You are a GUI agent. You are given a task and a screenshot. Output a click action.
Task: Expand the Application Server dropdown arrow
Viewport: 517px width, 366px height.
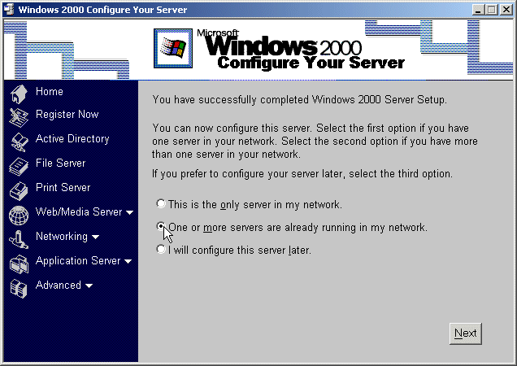pyautogui.click(x=128, y=262)
